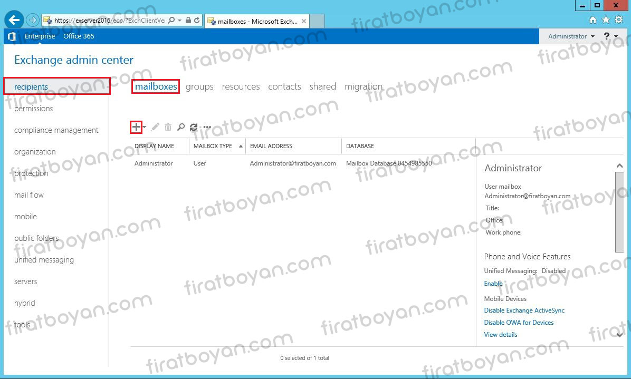
Task: Click the browser address bar URL field
Action: point(109,20)
